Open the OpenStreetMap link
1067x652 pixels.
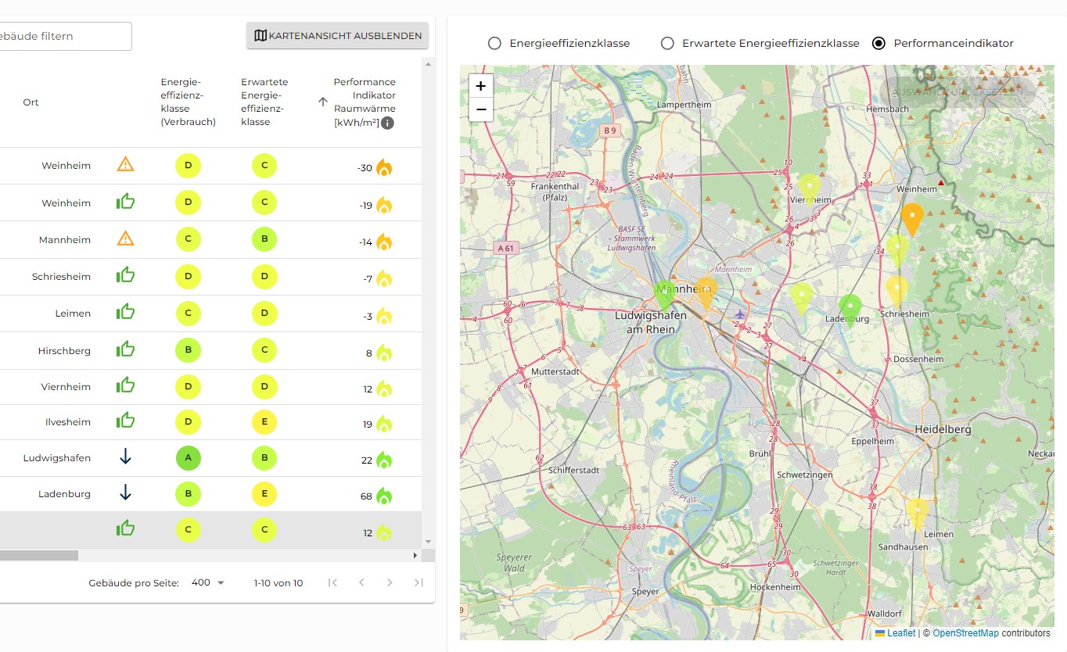tap(965, 633)
